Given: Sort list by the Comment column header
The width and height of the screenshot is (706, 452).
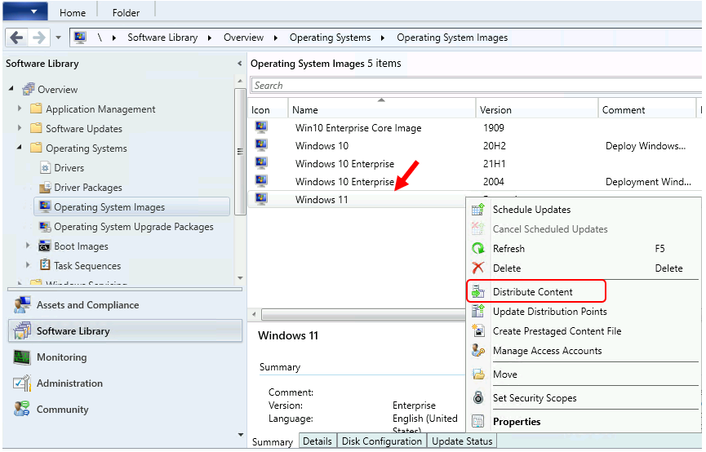Looking at the screenshot, I should click(x=647, y=110).
